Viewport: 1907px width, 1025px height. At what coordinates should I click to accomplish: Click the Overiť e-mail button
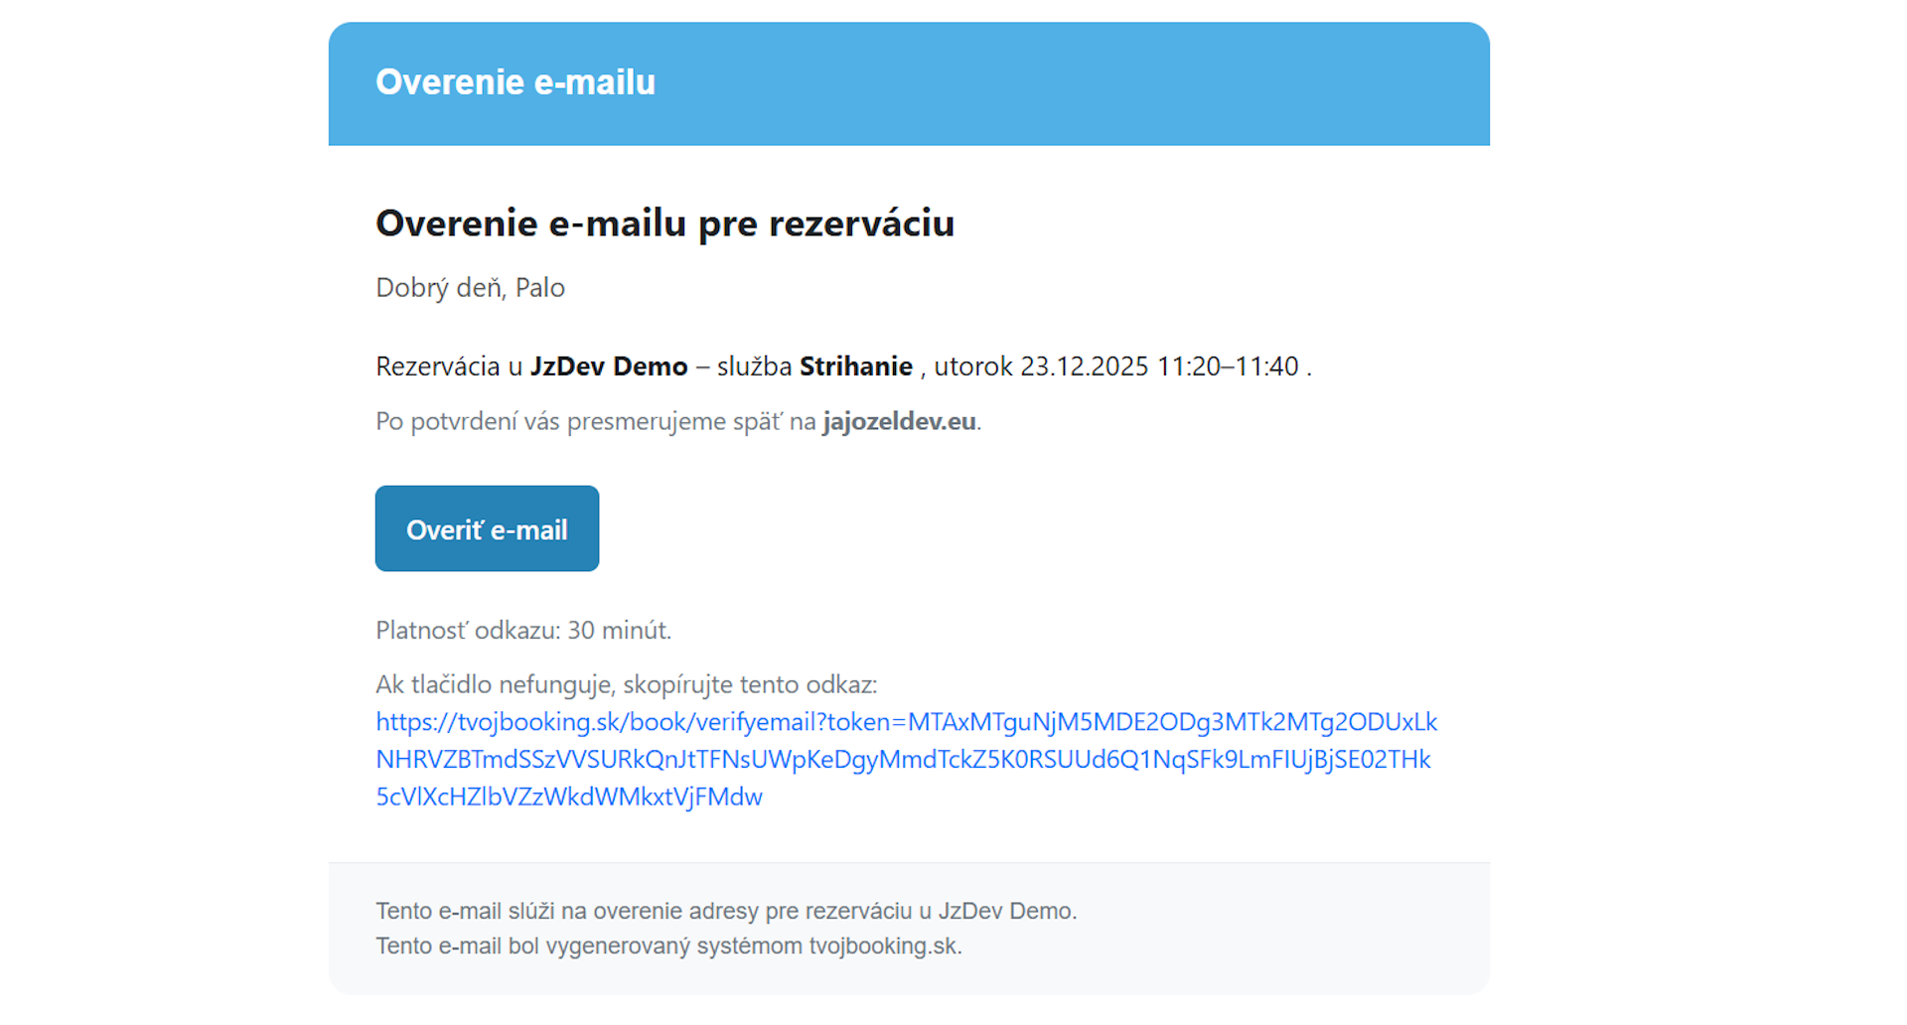pos(487,528)
